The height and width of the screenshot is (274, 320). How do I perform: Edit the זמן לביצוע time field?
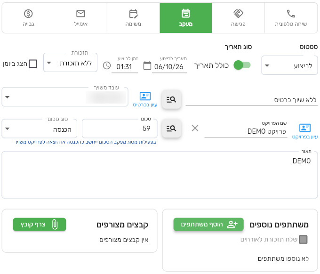point(125,67)
